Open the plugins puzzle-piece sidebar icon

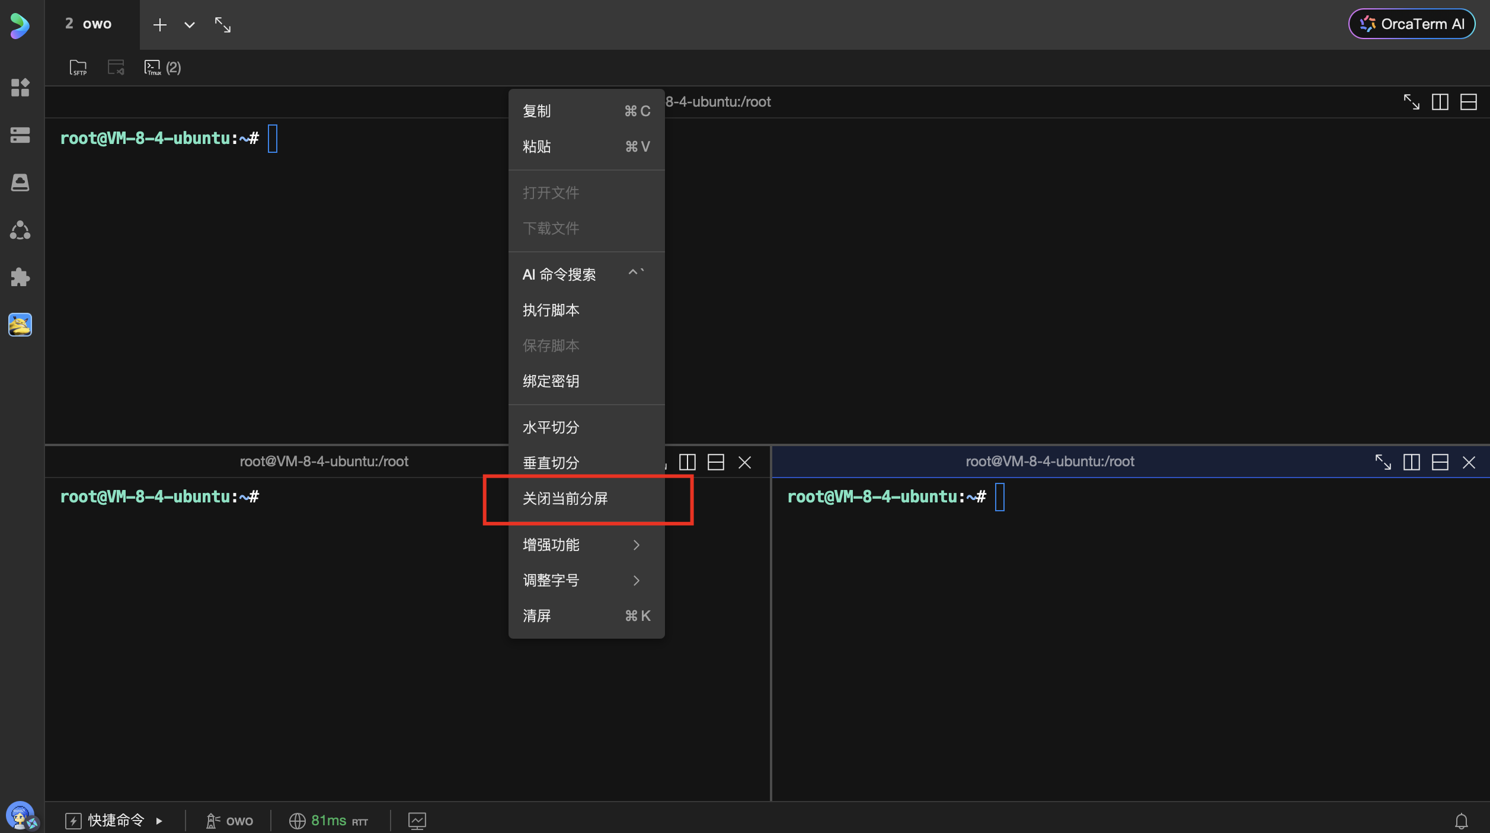20,277
